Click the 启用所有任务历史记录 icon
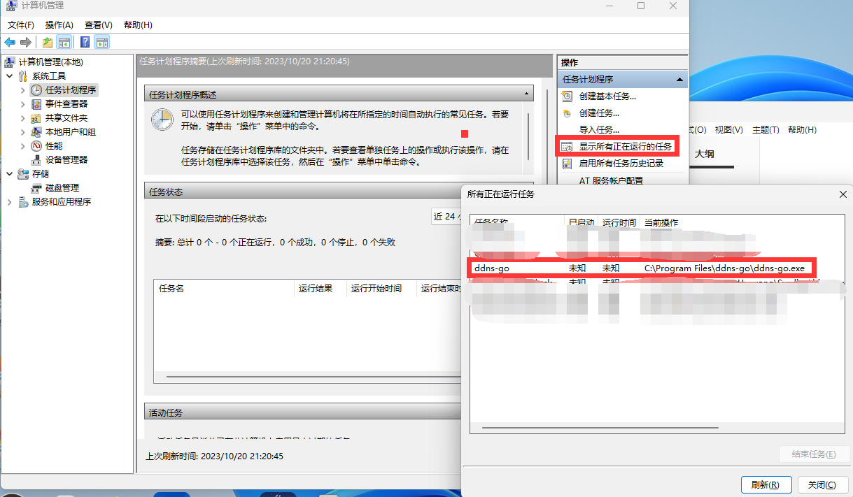Screen dimensions: 853x497 click(568, 164)
